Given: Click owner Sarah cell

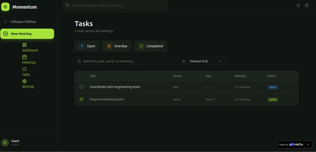Looking at the screenshot, I should [177, 100].
